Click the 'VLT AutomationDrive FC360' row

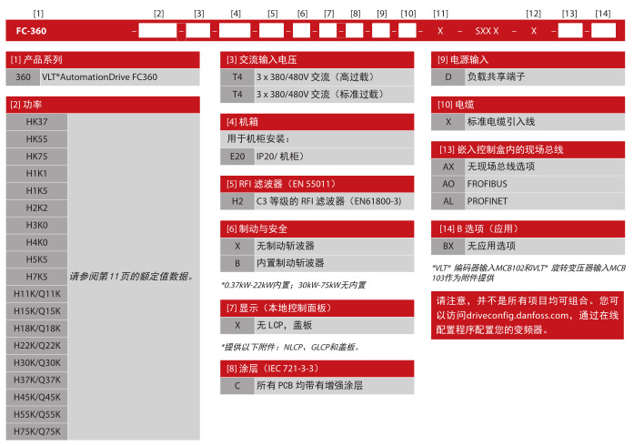tap(103, 76)
